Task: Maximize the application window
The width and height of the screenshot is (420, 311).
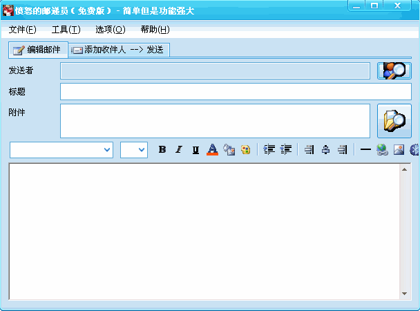Action: coord(374,6)
